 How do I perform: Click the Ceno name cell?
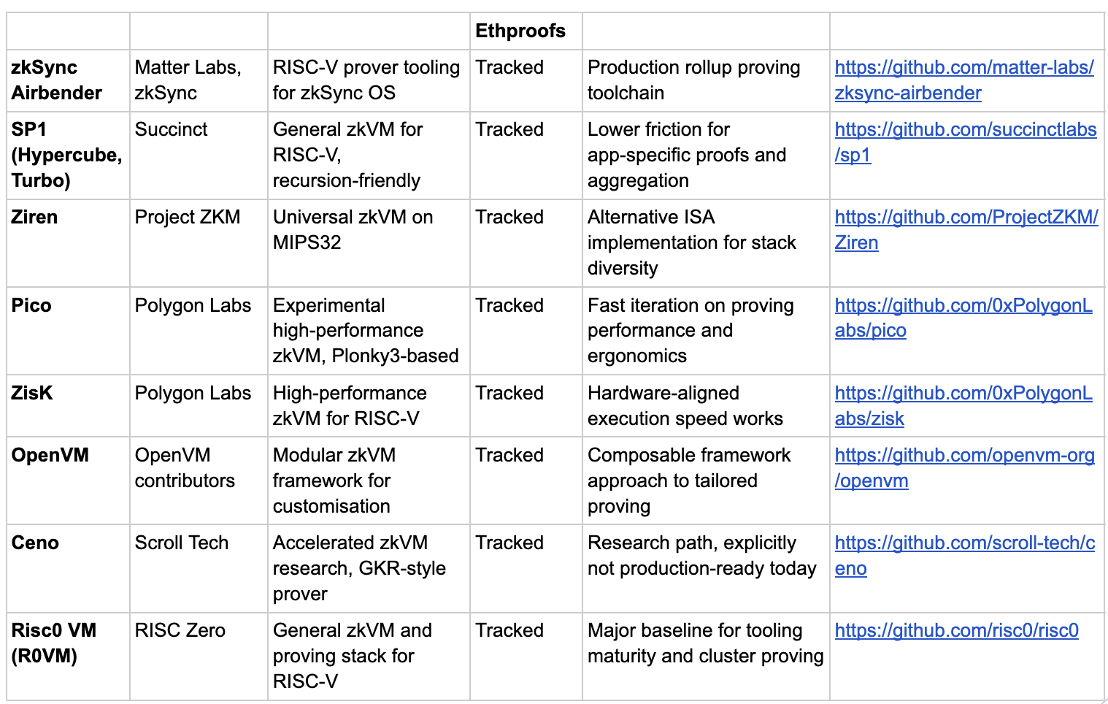[x=69, y=568]
